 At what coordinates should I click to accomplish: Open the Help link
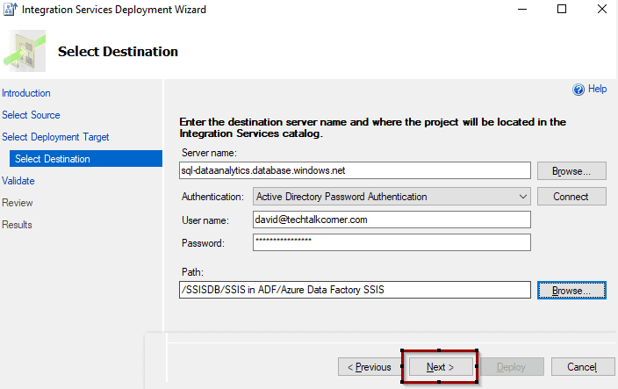click(597, 89)
